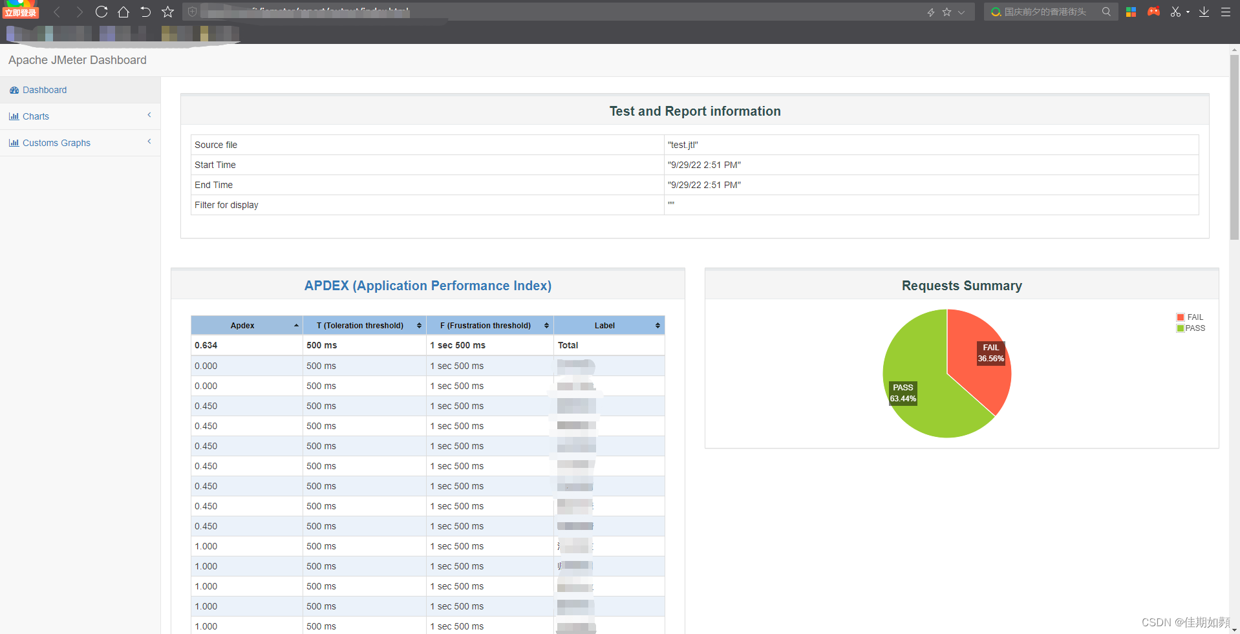
Task: Open the browser hamburger menu
Action: pos(1225,12)
